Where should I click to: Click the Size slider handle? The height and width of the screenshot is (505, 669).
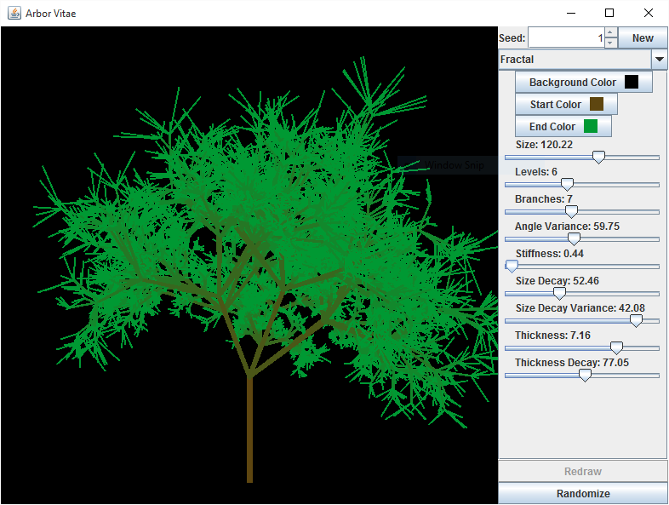[598, 158]
